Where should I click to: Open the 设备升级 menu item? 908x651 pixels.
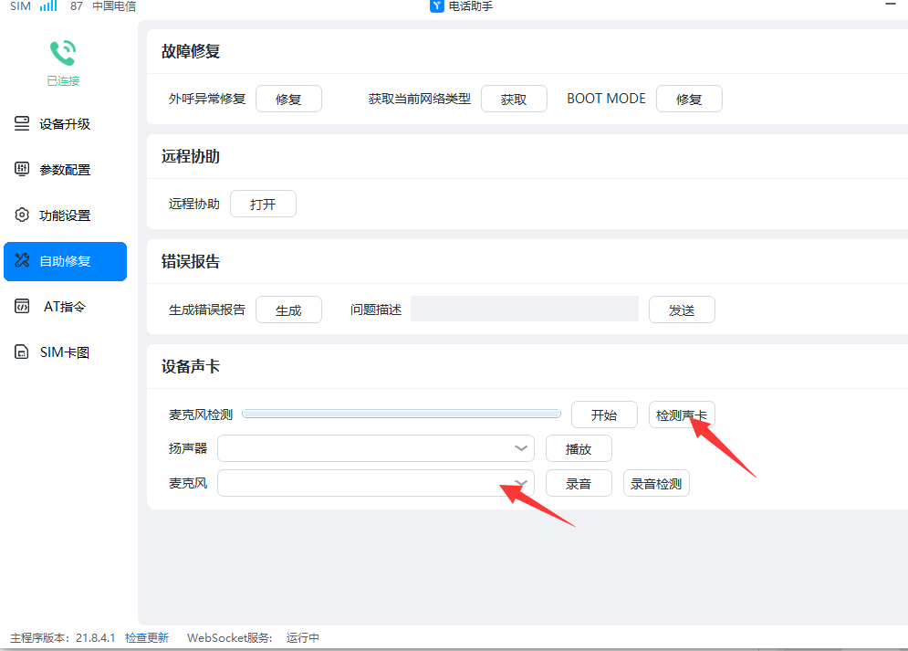pyautogui.click(x=65, y=123)
